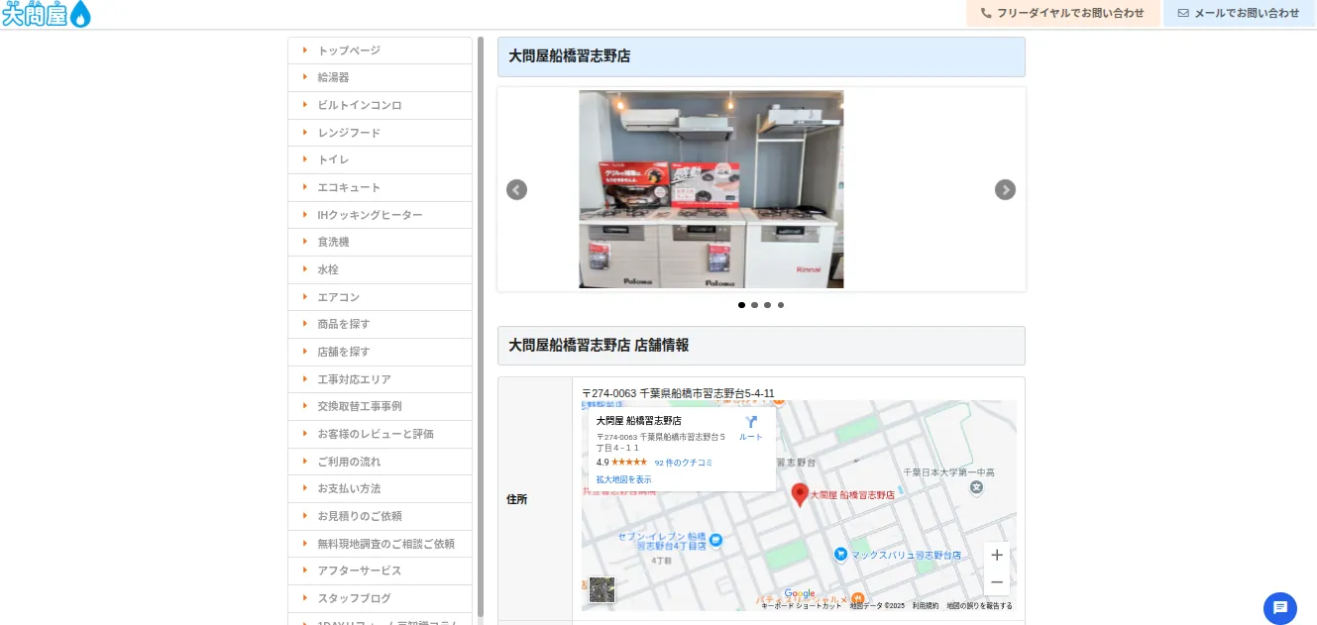Open お支払い方法 in sidebar
1317x625 pixels.
point(380,488)
